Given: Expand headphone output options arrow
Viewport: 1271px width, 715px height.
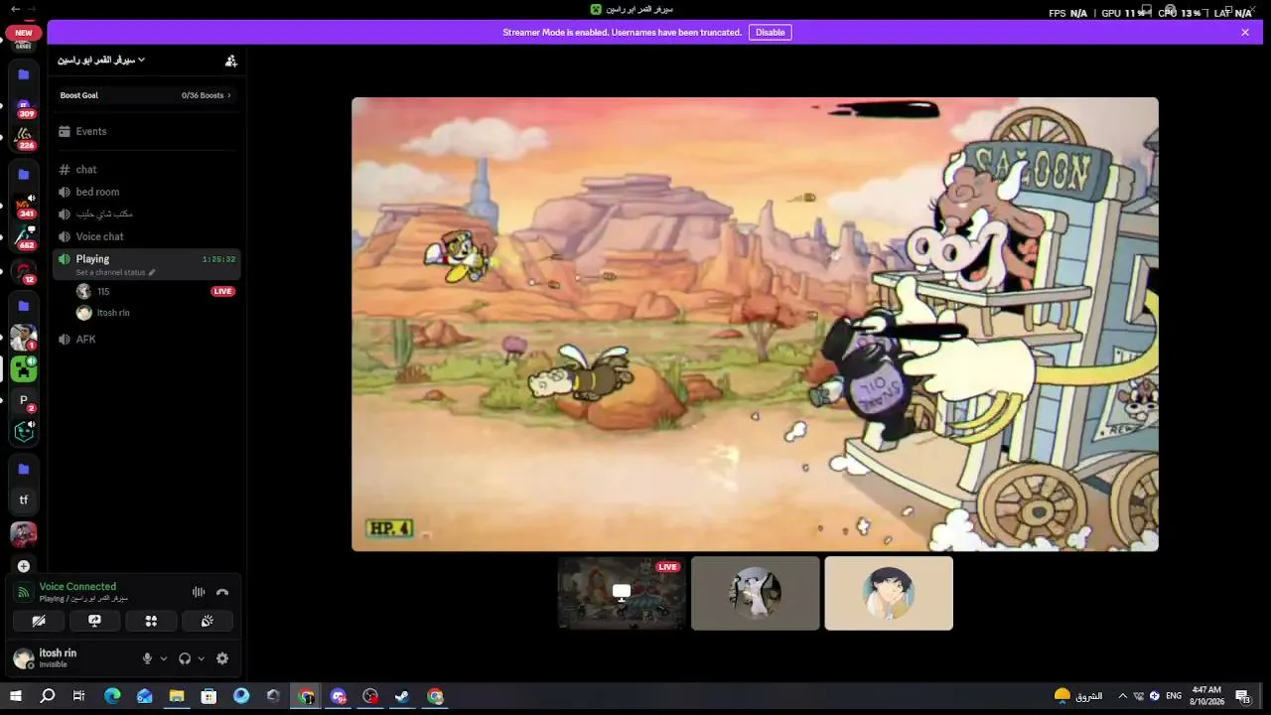Looking at the screenshot, I should click(x=202, y=658).
